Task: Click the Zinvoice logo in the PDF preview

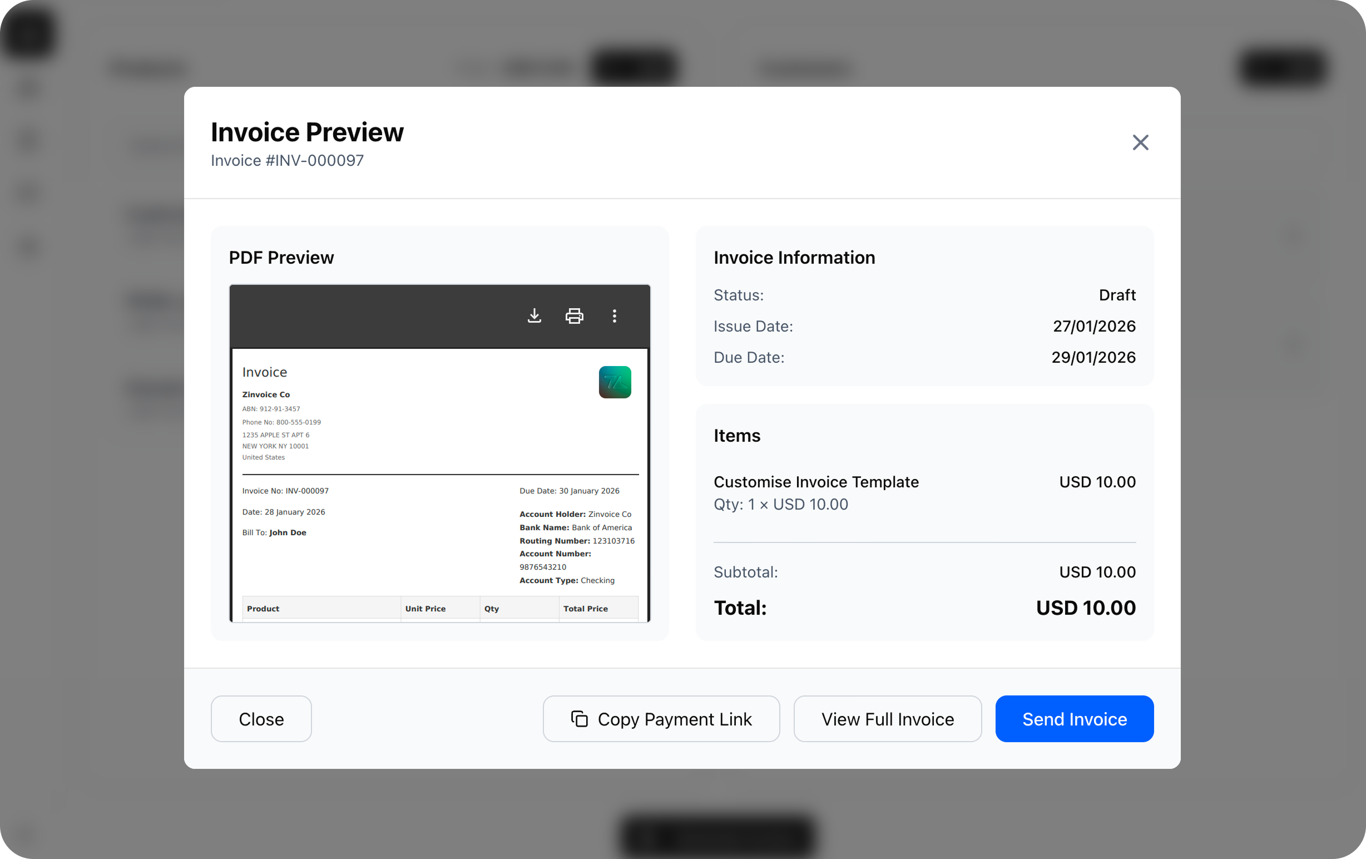Action: point(615,382)
